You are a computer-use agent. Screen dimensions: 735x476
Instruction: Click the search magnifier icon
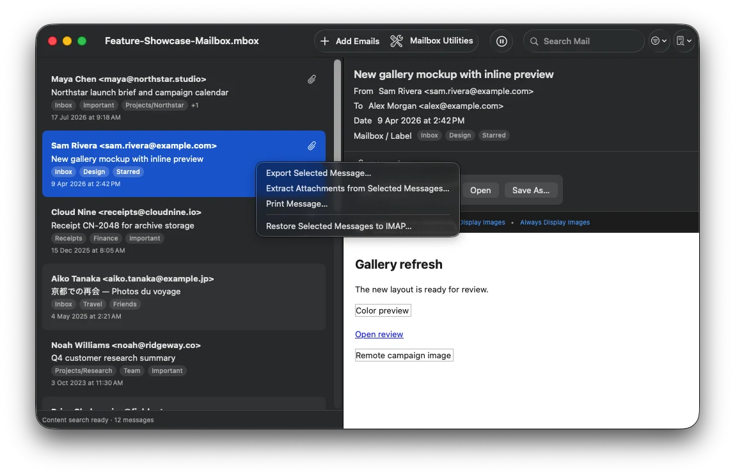pos(534,42)
